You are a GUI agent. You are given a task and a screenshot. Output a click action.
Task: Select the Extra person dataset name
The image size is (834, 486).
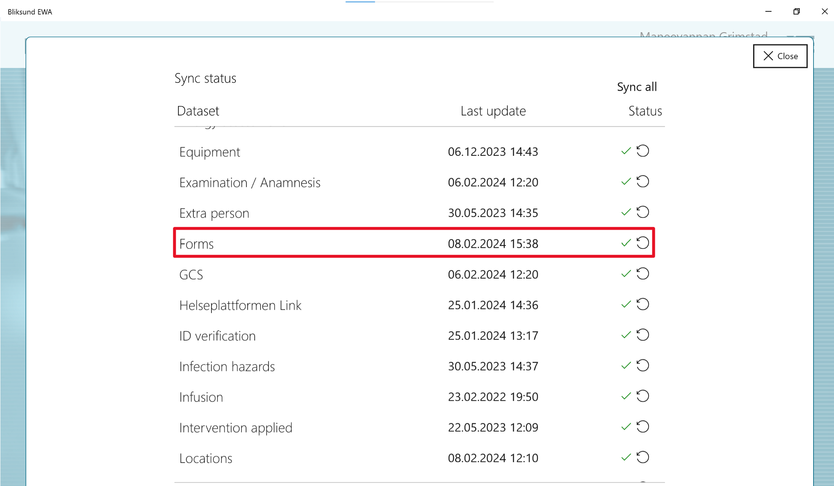tap(214, 213)
